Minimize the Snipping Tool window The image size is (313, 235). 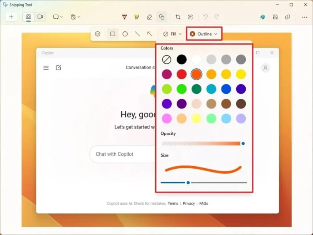(x=277, y=5)
